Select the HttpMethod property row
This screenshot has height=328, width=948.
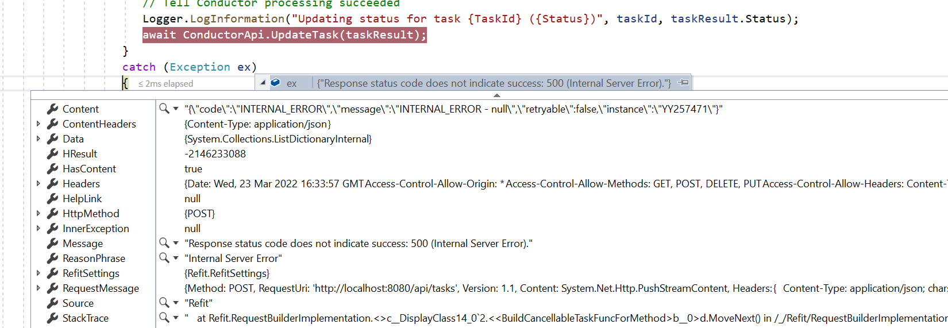coord(91,213)
